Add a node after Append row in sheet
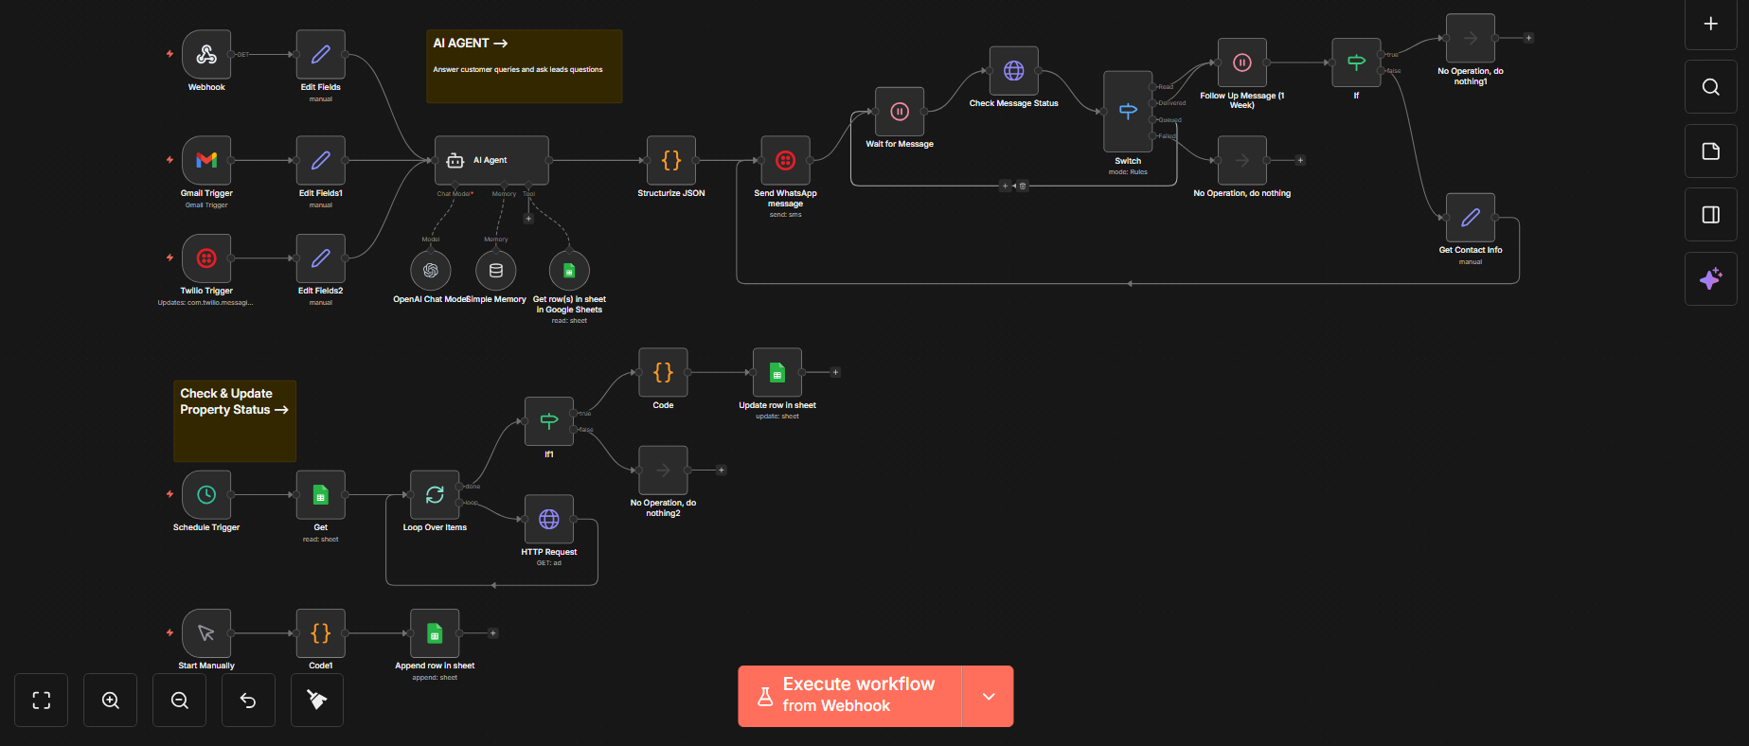 click(x=493, y=633)
